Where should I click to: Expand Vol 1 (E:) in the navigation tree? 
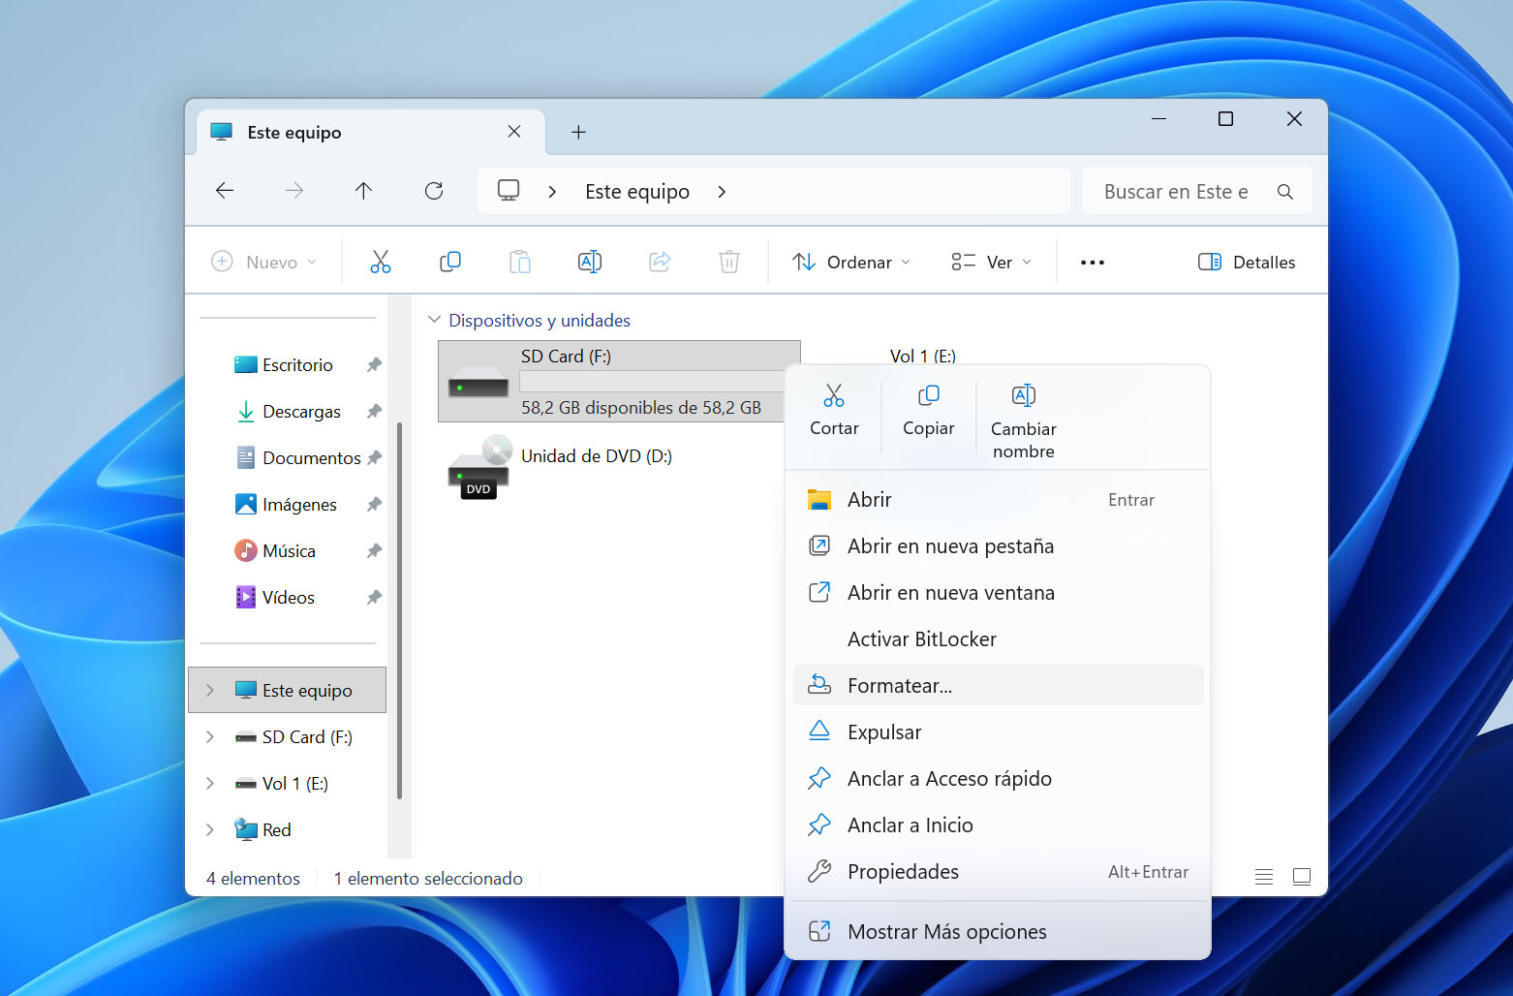[x=210, y=784]
